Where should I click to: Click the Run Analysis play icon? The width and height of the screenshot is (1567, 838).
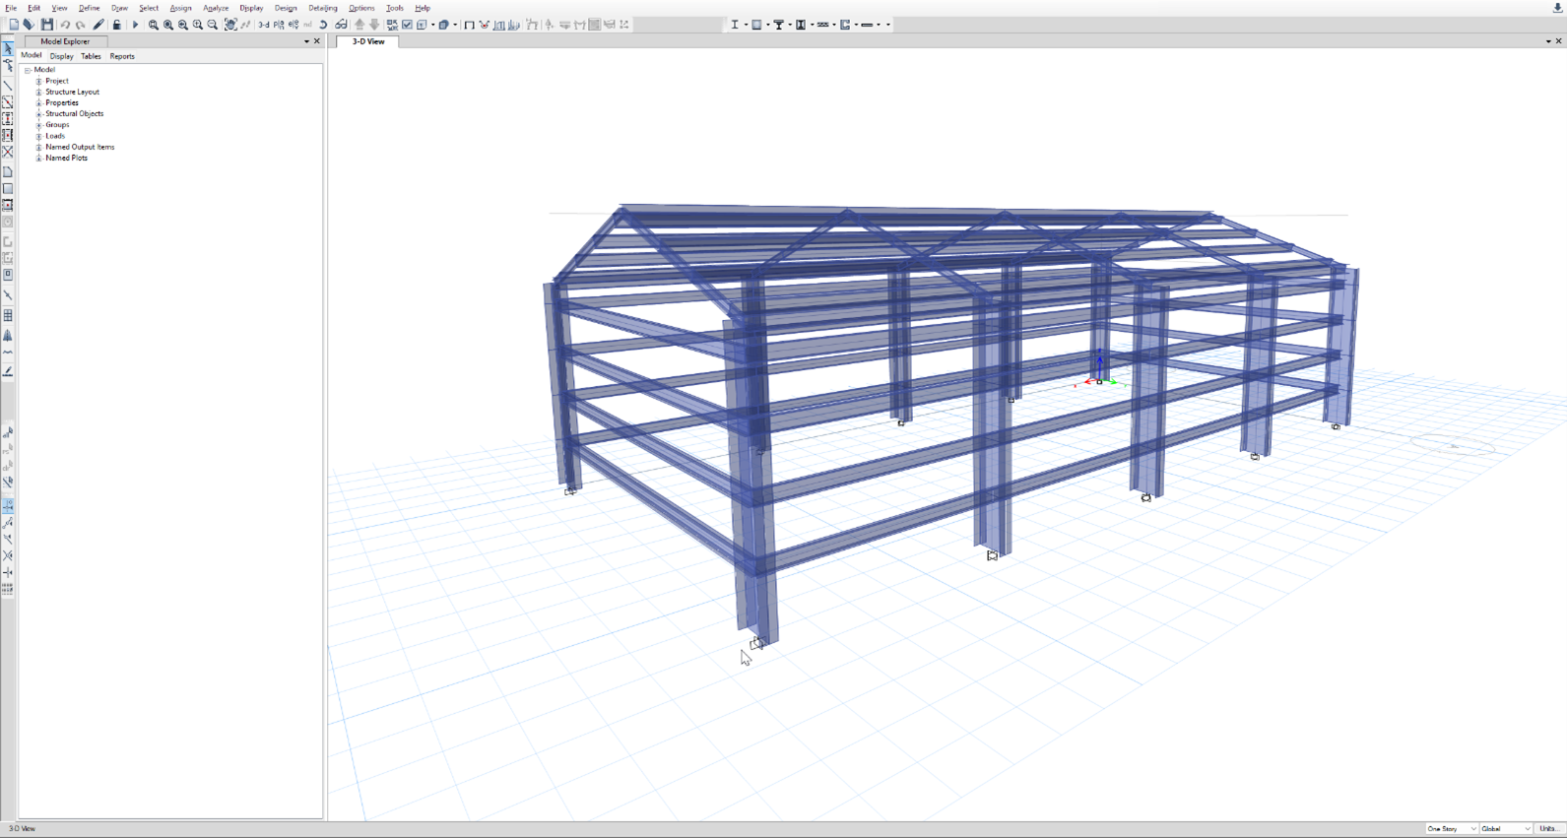(135, 25)
